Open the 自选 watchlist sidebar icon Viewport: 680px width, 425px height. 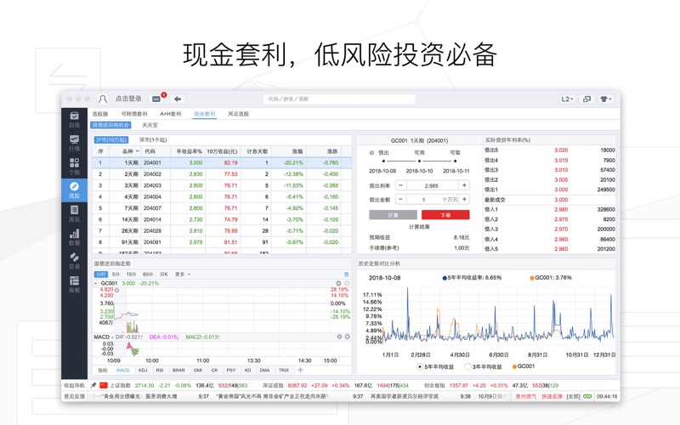(x=74, y=119)
